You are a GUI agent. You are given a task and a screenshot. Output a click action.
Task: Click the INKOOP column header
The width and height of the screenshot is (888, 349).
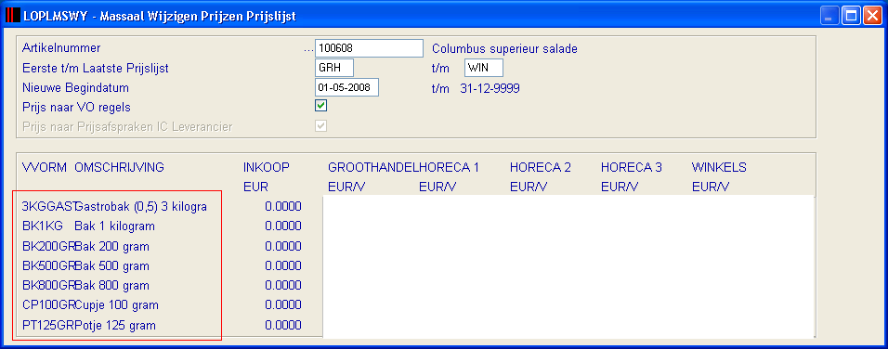point(267,167)
